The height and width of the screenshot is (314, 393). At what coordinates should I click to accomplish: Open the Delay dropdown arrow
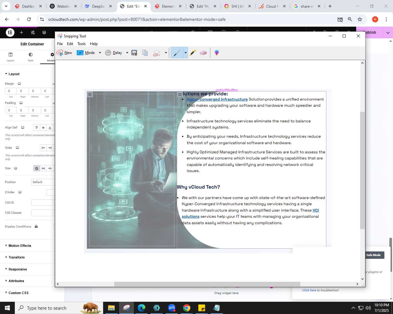tap(127, 53)
